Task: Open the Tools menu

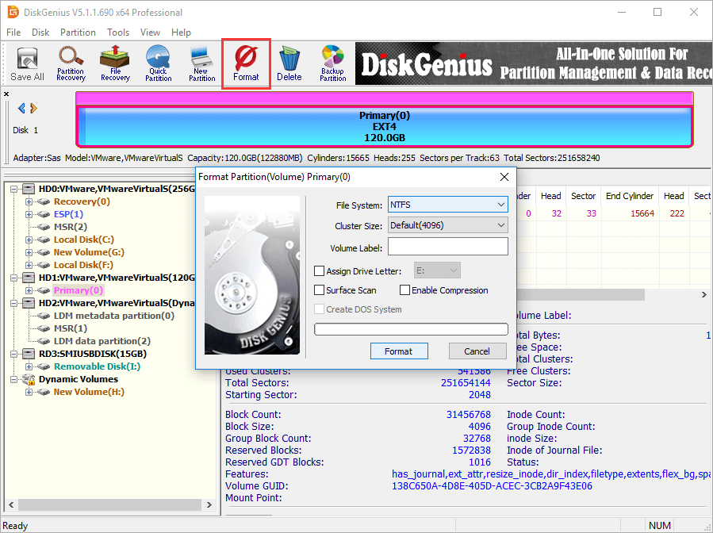Action: pyautogui.click(x=117, y=32)
